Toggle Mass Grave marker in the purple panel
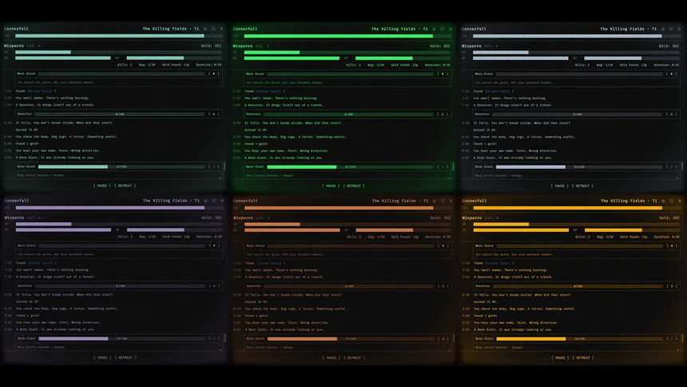The image size is (687, 387). point(212,245)
